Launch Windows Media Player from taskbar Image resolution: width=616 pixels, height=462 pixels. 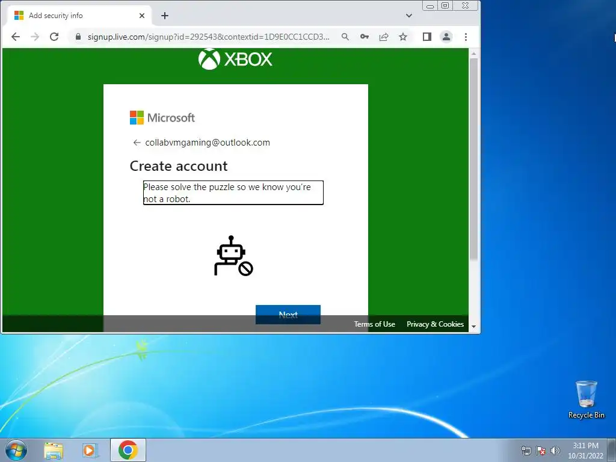(x=90, y=450)
